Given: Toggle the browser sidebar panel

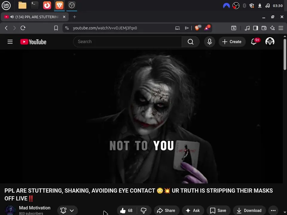Looking at the screenshot, I should [x=256, y=28].
